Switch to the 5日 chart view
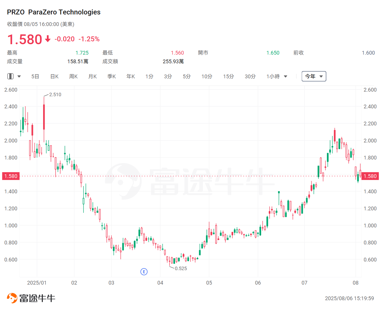This screenshot has height=310, width=381. coord(35,77)
